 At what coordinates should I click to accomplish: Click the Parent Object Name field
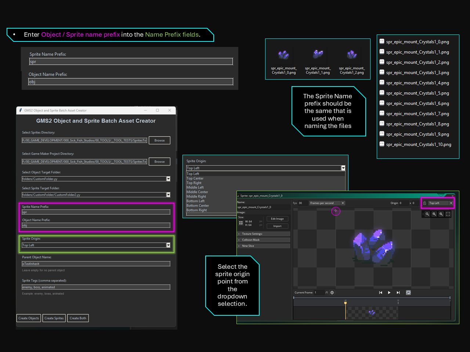96,264
